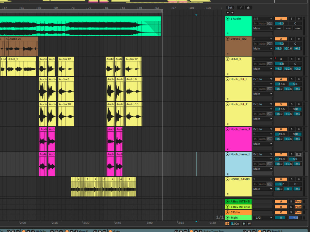Viewport: 310px width, 232px height.
Task: Open Ext. In input dropdown on Hook_dbl_L
Action: point(263,79)
